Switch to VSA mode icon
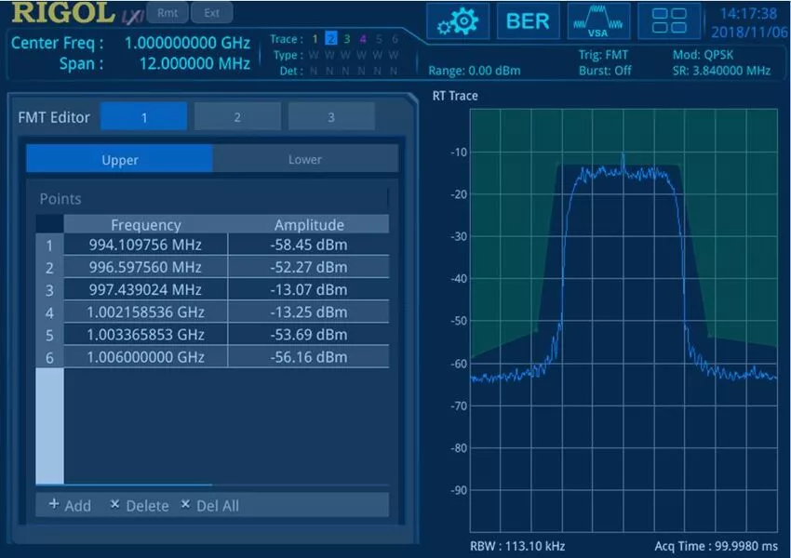791x558 pixels. coord(598,21)
